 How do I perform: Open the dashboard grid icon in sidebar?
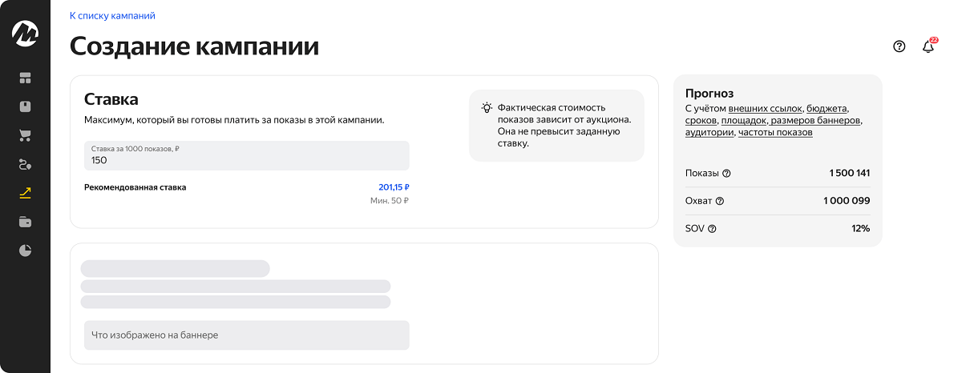pyautogui.click(x=25, y=78)
